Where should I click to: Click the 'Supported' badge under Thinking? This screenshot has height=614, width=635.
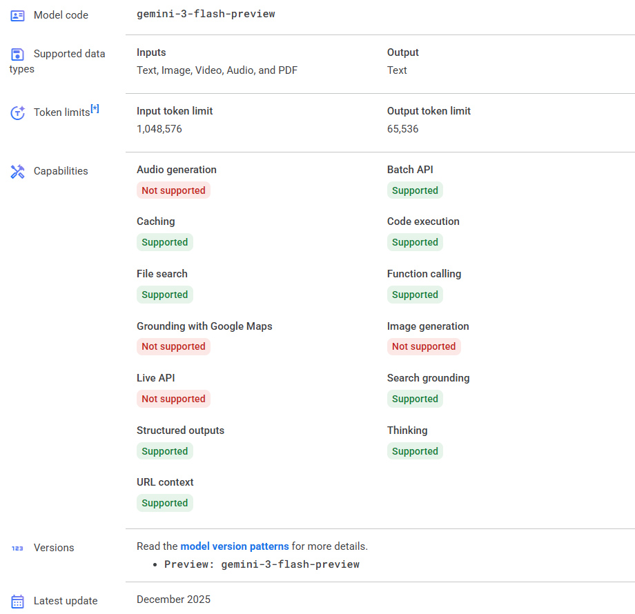tap(415, 451)
